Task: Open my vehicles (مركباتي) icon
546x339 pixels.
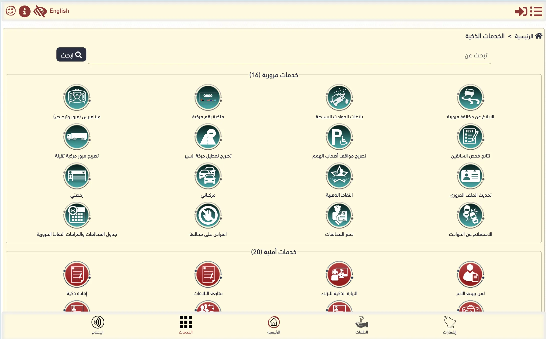Action: 208,176
